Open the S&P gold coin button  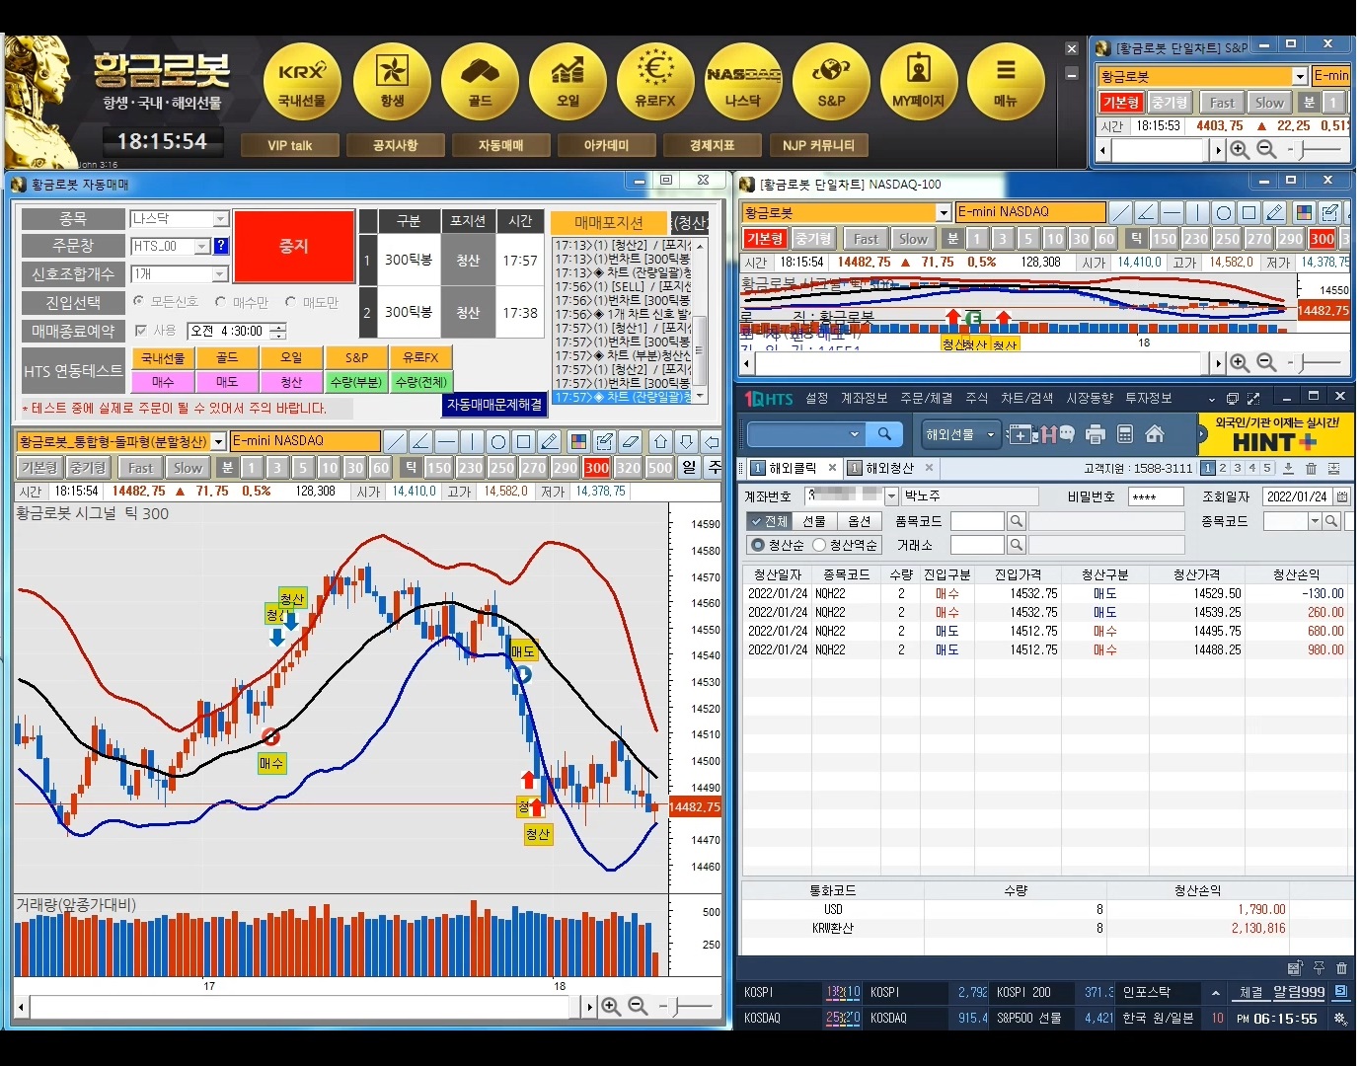[831, 82]
